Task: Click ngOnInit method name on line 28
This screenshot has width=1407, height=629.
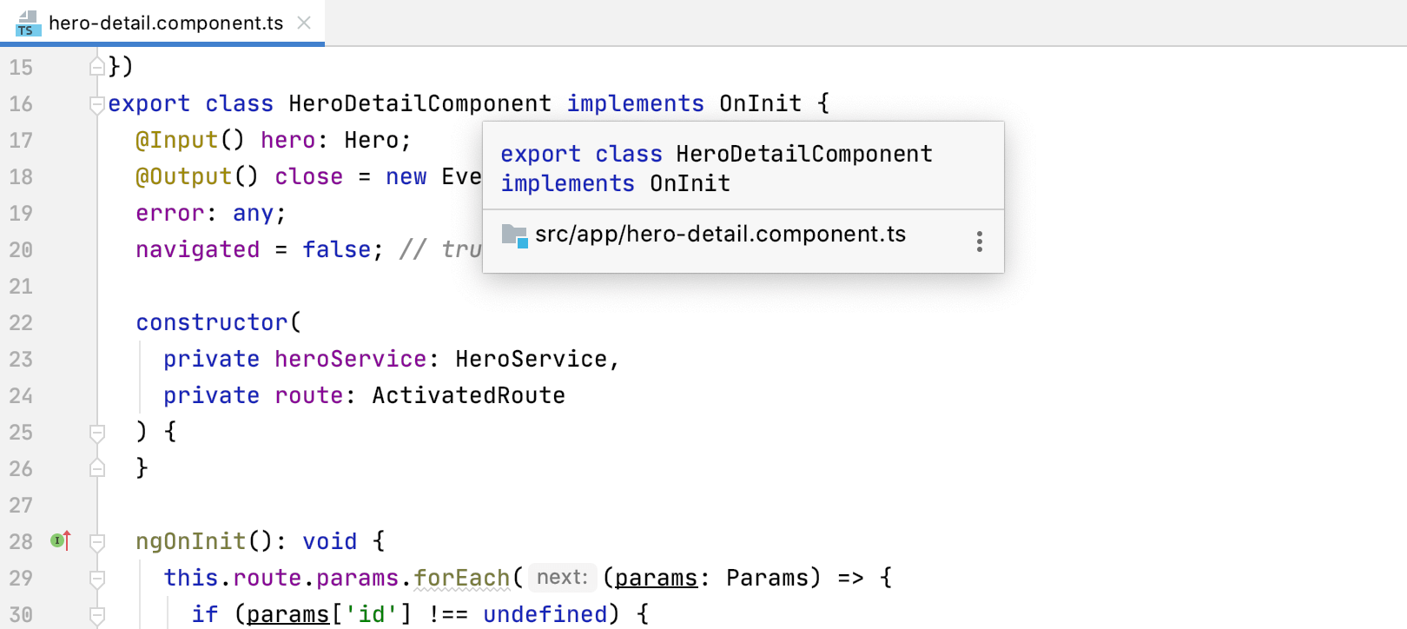Action: coord(191,541)
